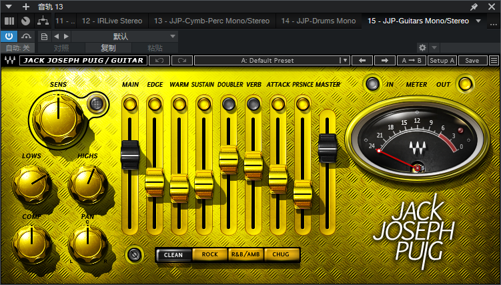Screen dimensions: 501x285
Task: Load next Waves preset right arrow
Action: 385,60
